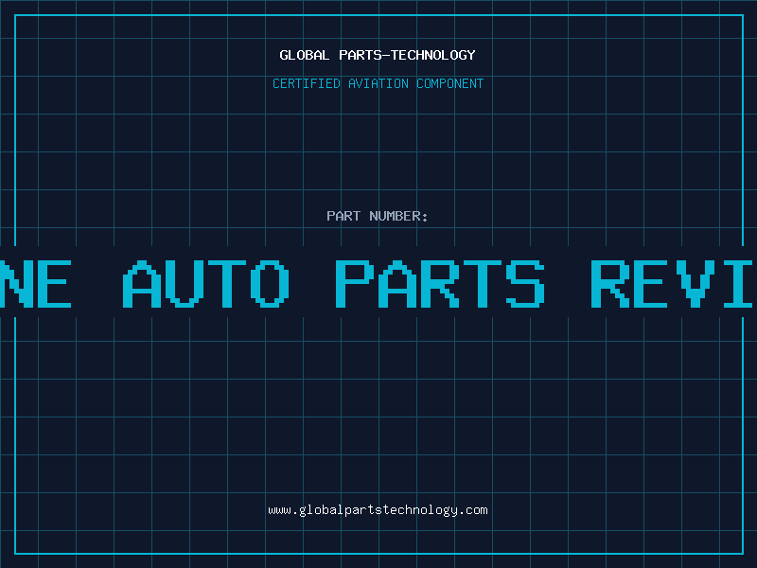Image resolution: width=757 pixels, height=568 pixels.
Task: Click the letter O in AUTO
Action: coord(270,283)
